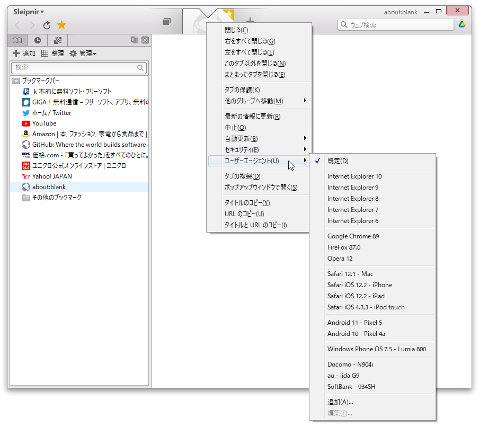The image size is (479, 427).
Task: Choose 左をすべて閉じる(L)
Action: coord(259,52)
